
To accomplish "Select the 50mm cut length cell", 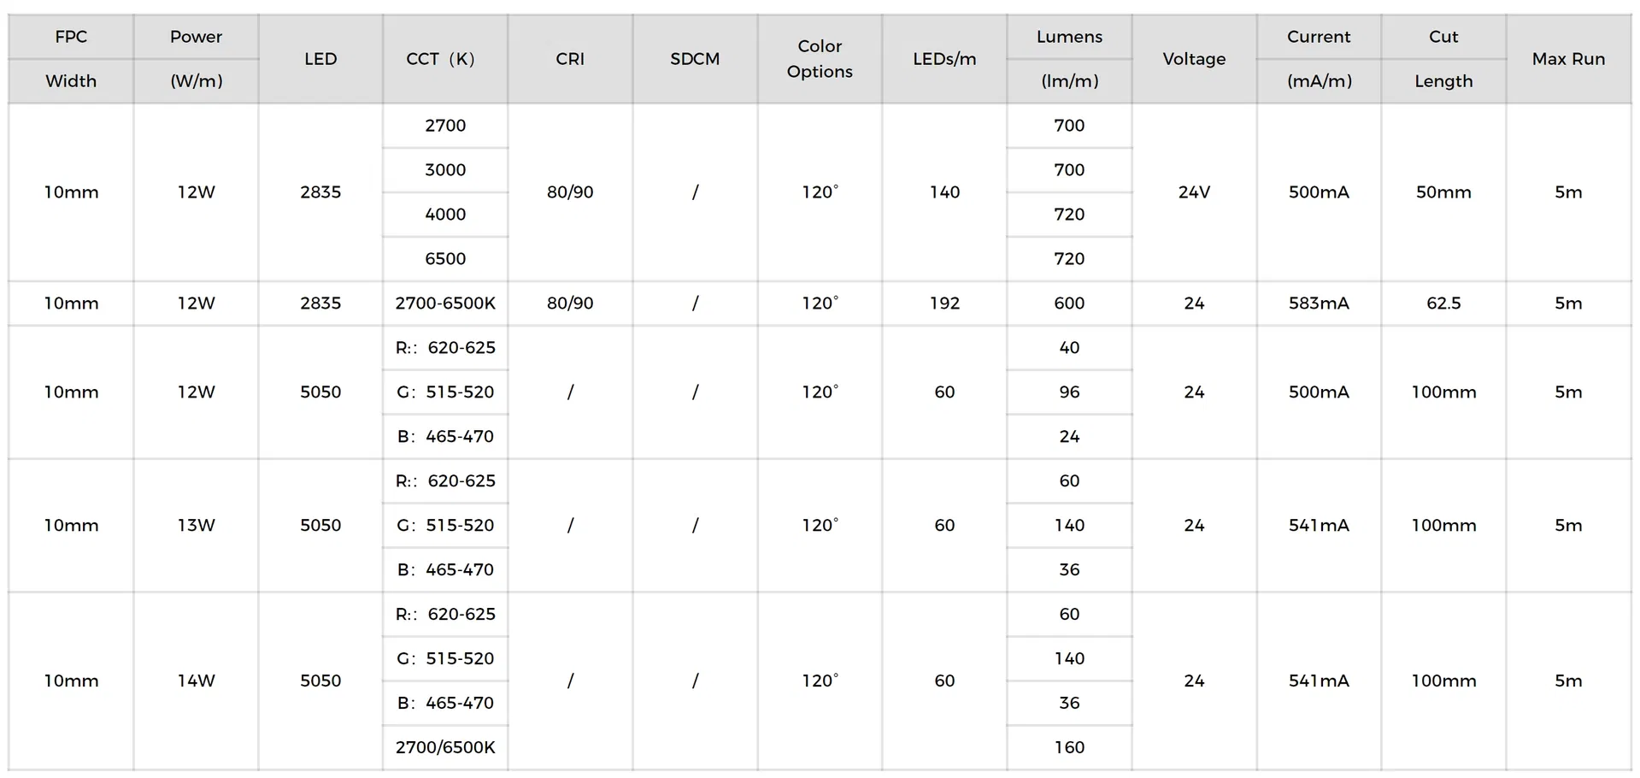I will [1443, 192].
